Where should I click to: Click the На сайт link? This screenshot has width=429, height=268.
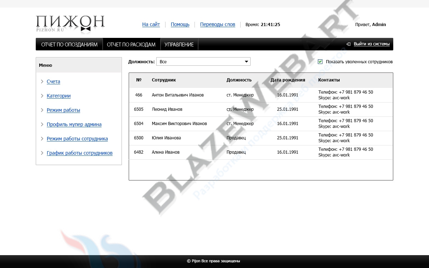pos(151,25)
